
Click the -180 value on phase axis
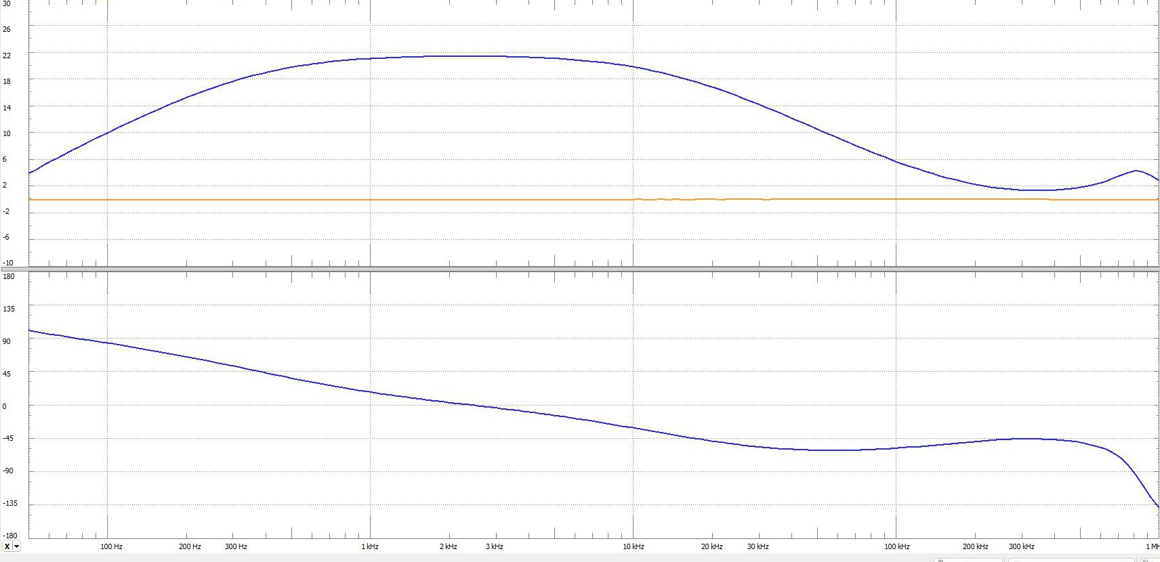(9, 536)
